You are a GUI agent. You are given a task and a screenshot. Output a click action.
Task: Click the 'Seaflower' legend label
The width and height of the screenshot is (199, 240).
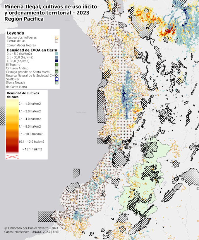[13, 79]
